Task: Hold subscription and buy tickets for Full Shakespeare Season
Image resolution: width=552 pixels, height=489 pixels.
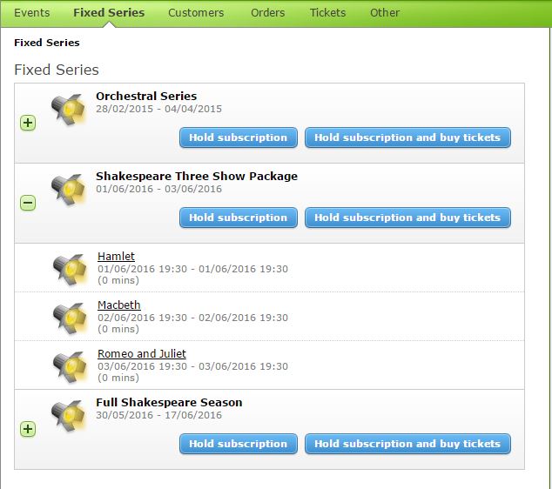Action: 407,444
